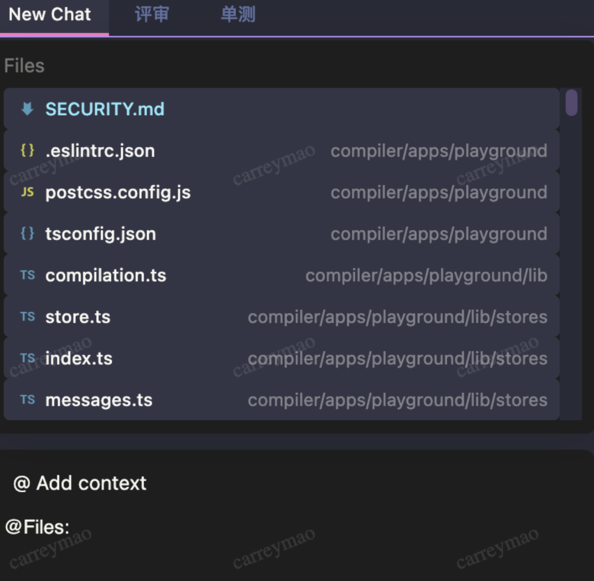Click the JS icon next to postcss.config.js
The image size is (594, 581).
click(28, 192)
